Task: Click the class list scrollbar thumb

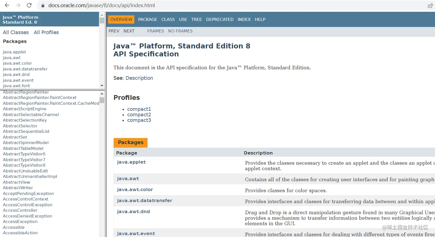Action: tap(102, 100)
